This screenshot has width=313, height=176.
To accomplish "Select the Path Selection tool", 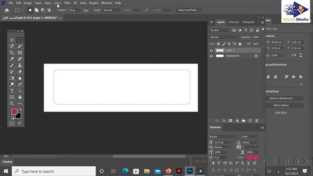I will (20, 91).
